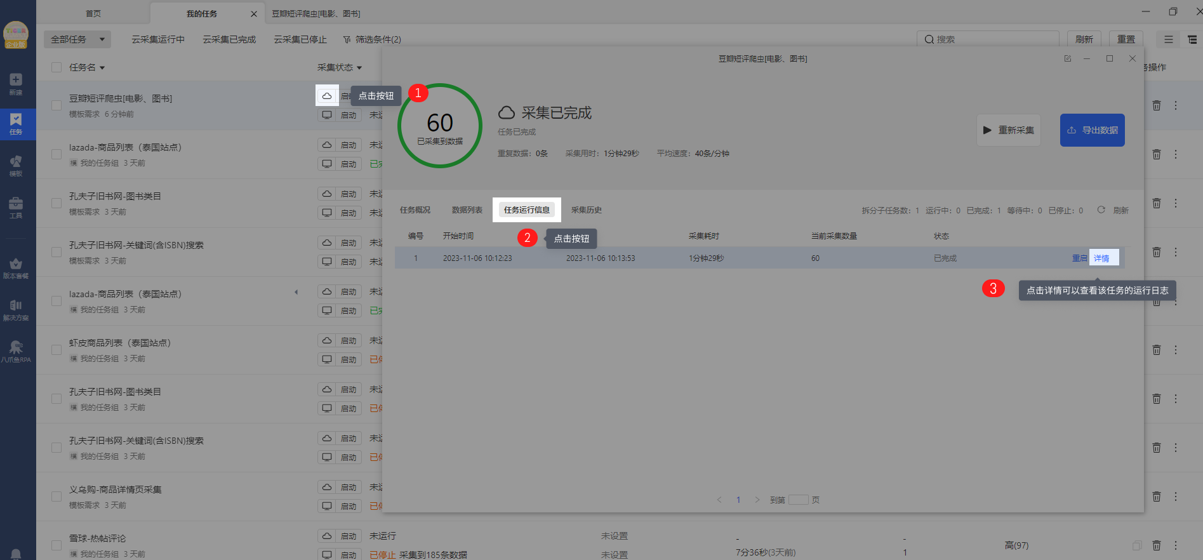Go to next page arrow in pagination
The height and width of the screenshot is (560, 1203).
coord(757,500)
